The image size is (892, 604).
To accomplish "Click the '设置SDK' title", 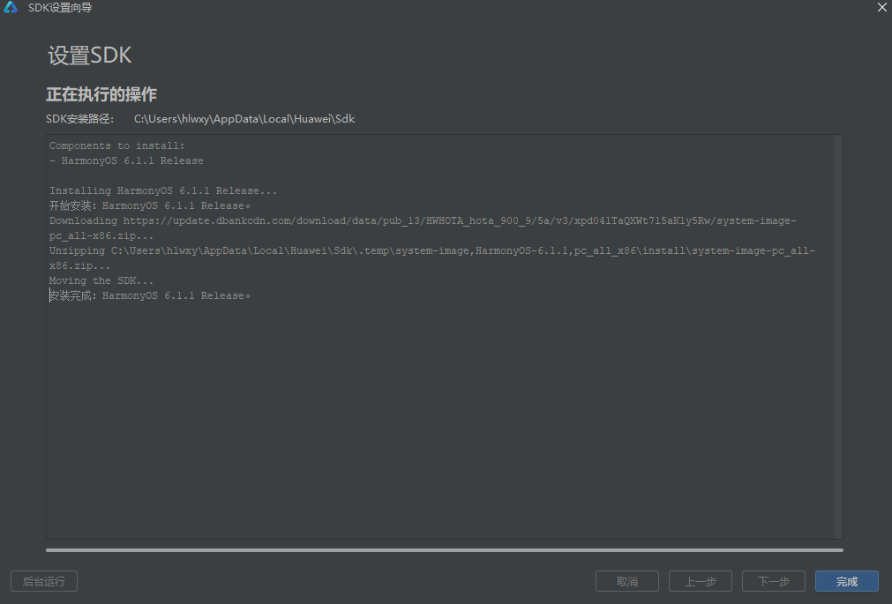I will tap(90, 56).
